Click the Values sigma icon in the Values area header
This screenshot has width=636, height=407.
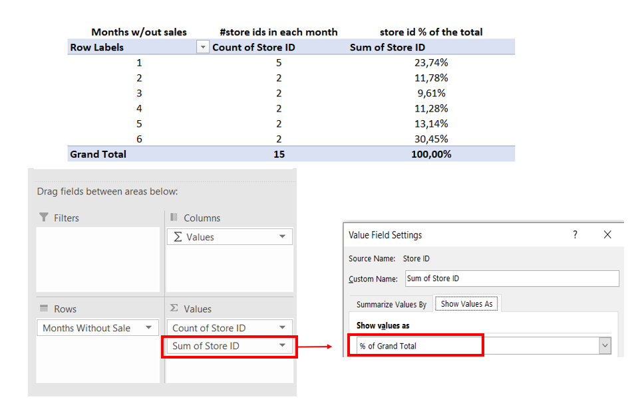pos(174,308)
